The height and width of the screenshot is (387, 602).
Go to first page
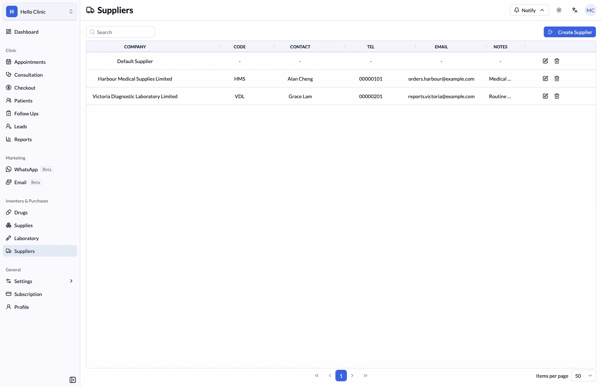[317, 376]
